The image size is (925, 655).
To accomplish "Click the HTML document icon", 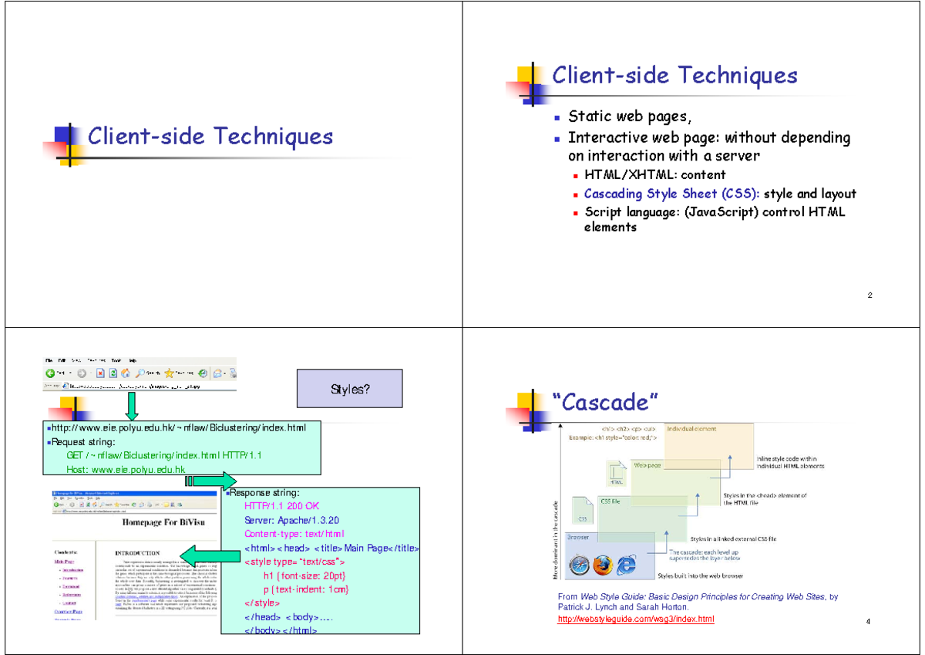I will 617,473.
